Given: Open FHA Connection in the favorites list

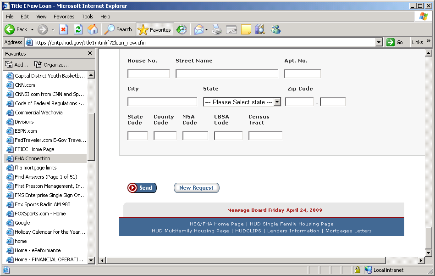Looking at the screenshot, I should [x=33, y=158].
